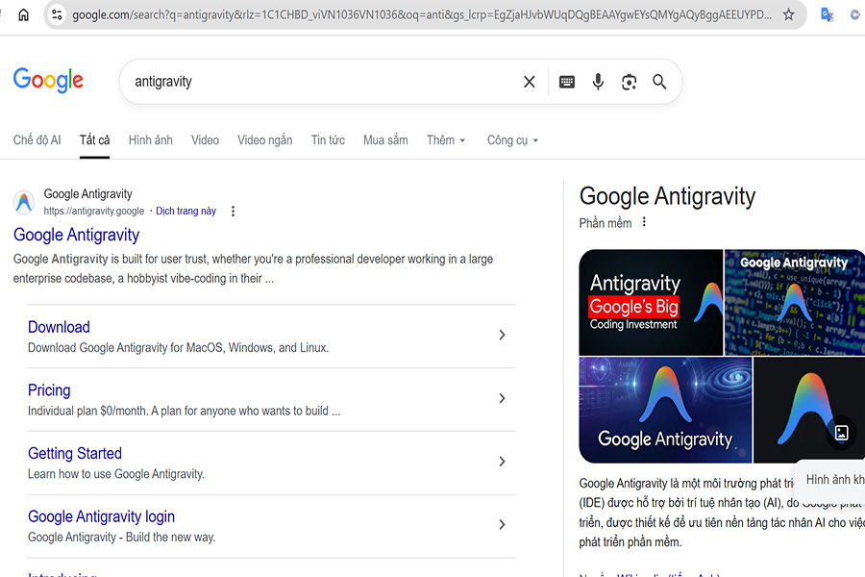This screenshot has height=577, width=865.
Task: Click the Dịch trang này translate link
Action: coord(185,212)
